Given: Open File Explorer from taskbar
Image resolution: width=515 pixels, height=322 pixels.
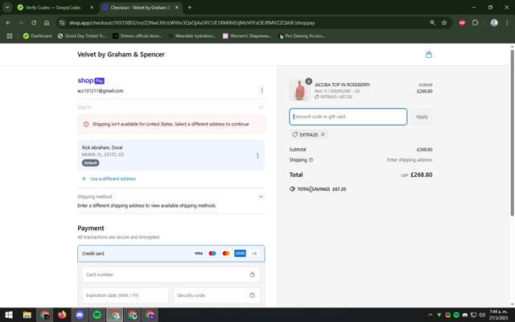Looking at the screenshot, I should [x=27, y=315].
